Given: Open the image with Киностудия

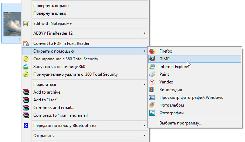Looking at the screenshot, I should [x=195, y=90].
